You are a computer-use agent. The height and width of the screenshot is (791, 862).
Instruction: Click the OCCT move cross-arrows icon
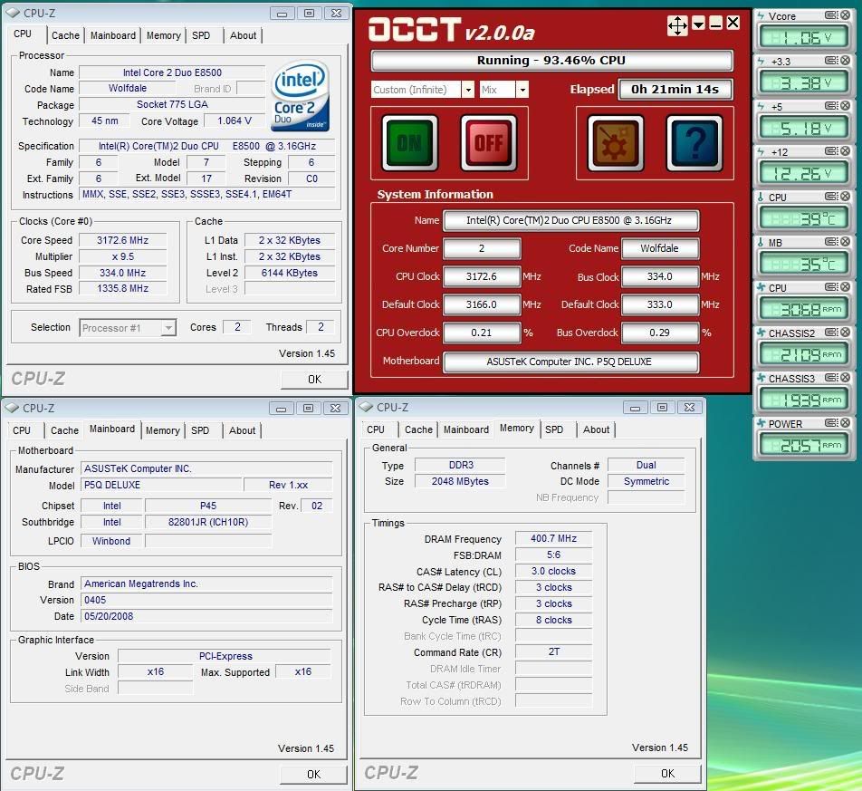click(677, 24)
